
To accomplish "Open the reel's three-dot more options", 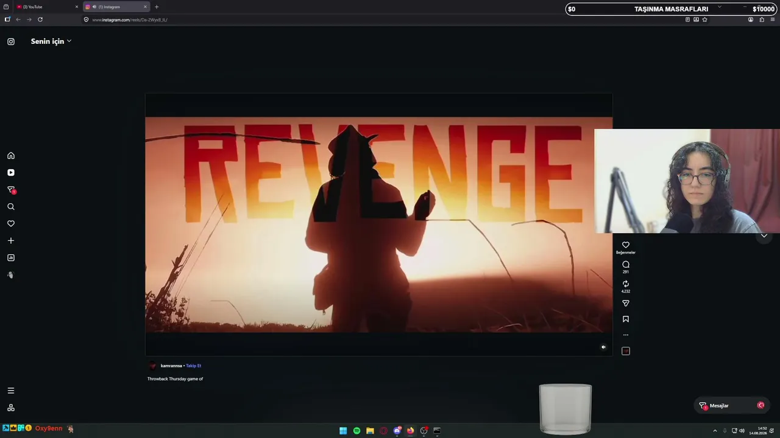I will pyautogui.click(x=626, y=335).
